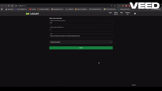Image resolution: width=162 pixels, height=91 pixels.
Task: Click the browser forward arrow
Action: pyautogui.click(x=5, y=6)
